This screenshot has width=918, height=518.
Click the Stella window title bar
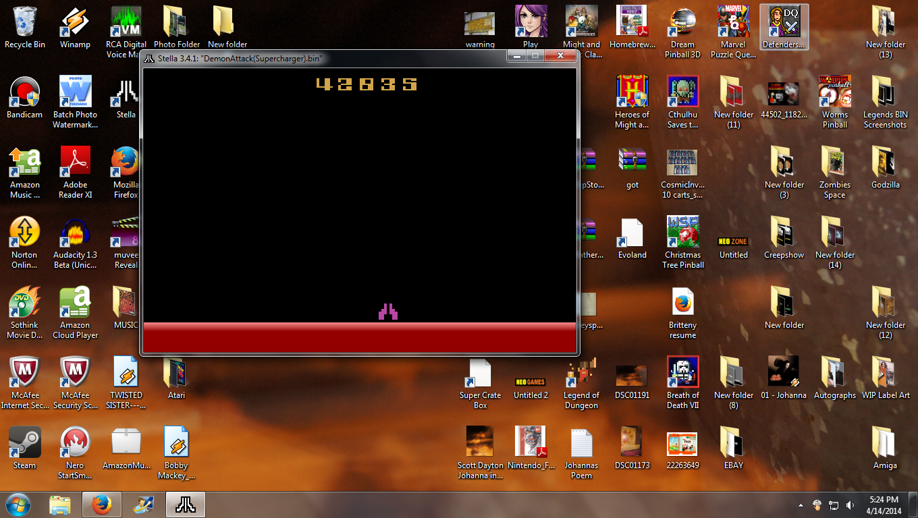click(x=324, y=58)
